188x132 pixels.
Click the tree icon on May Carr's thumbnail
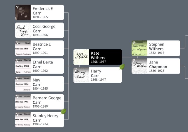pyautogui.click(x=18, y=79)
